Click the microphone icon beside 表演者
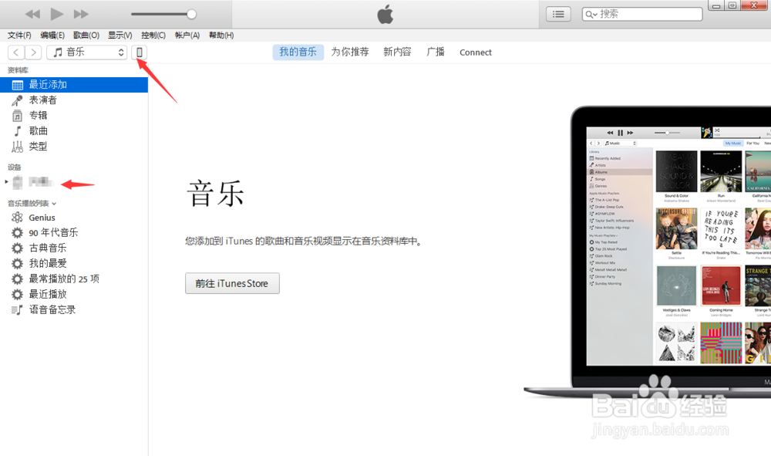This screenshot has height=456, width=771. tap(17, 100)
